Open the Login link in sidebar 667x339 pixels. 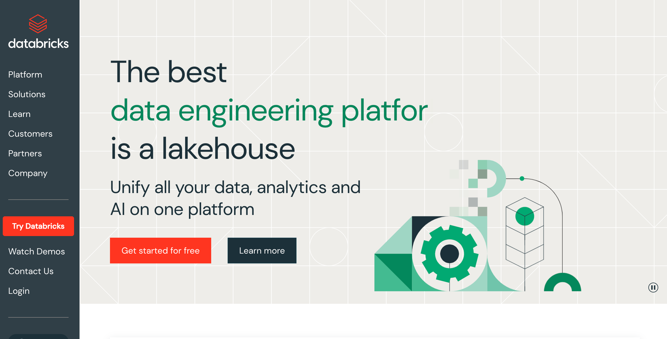point(19,291)
